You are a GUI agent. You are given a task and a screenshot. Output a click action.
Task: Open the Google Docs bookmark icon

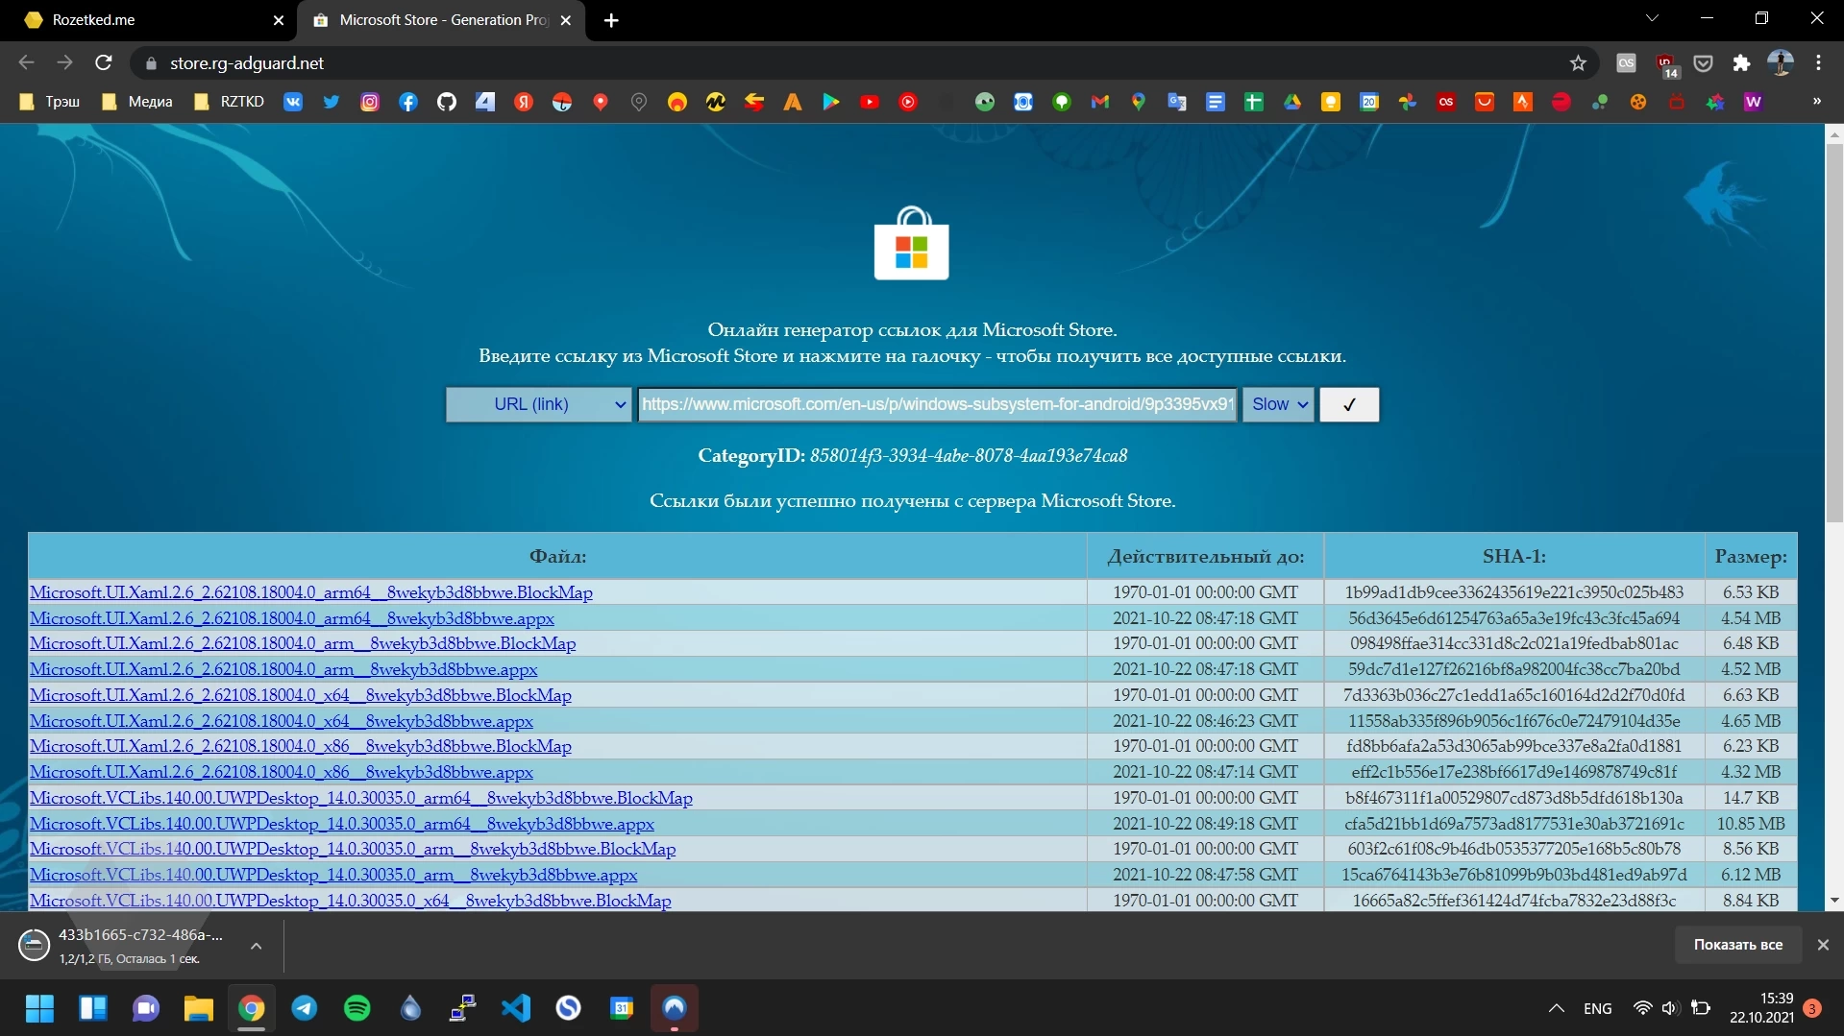(1216, 102)
